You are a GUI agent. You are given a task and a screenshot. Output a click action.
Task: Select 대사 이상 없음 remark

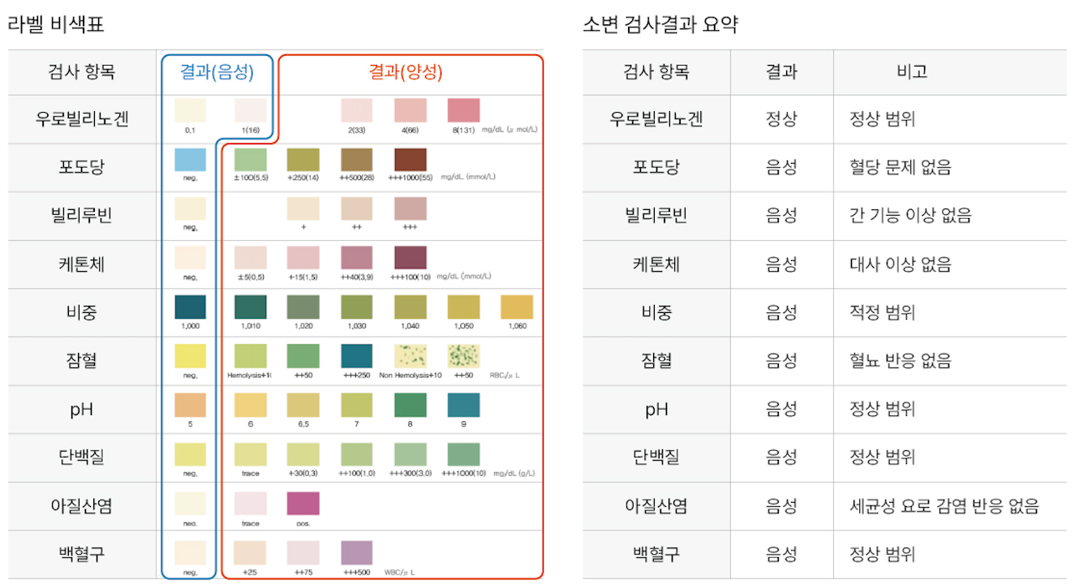pyautogui.click(x=901, y=264)
